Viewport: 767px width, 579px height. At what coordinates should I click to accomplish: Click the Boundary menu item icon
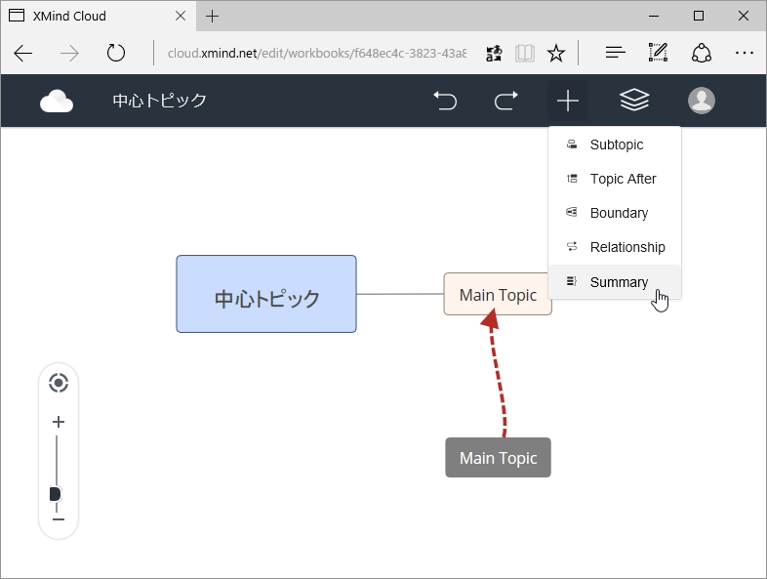(x=571, y=212)
